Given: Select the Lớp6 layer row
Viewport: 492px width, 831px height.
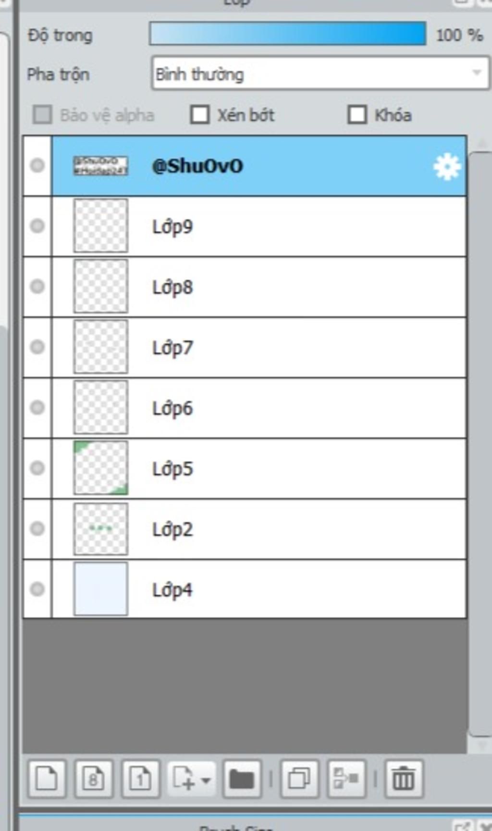Looking at the screenshot, I should [x=259, y=408].
